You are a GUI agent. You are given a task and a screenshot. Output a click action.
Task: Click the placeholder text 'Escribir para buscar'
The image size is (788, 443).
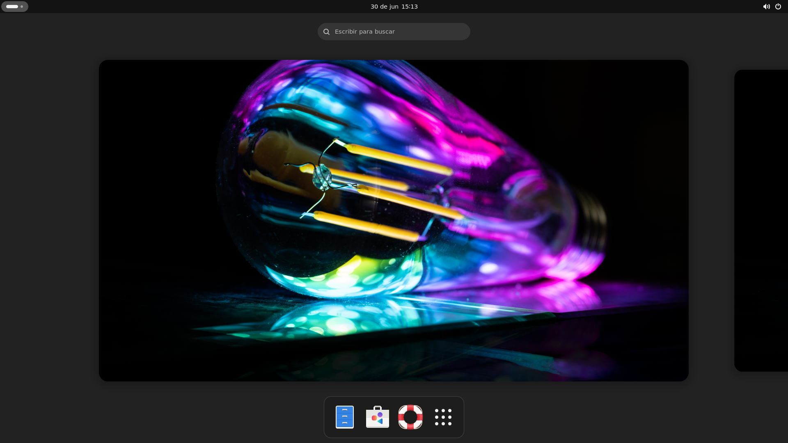coord(364,32)
